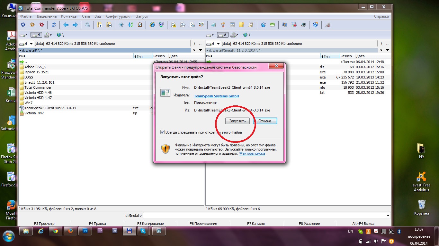Viewport: 439px width, 246px height.
Task: Click the unpack files archive icon
Action: tap(109, 25)
